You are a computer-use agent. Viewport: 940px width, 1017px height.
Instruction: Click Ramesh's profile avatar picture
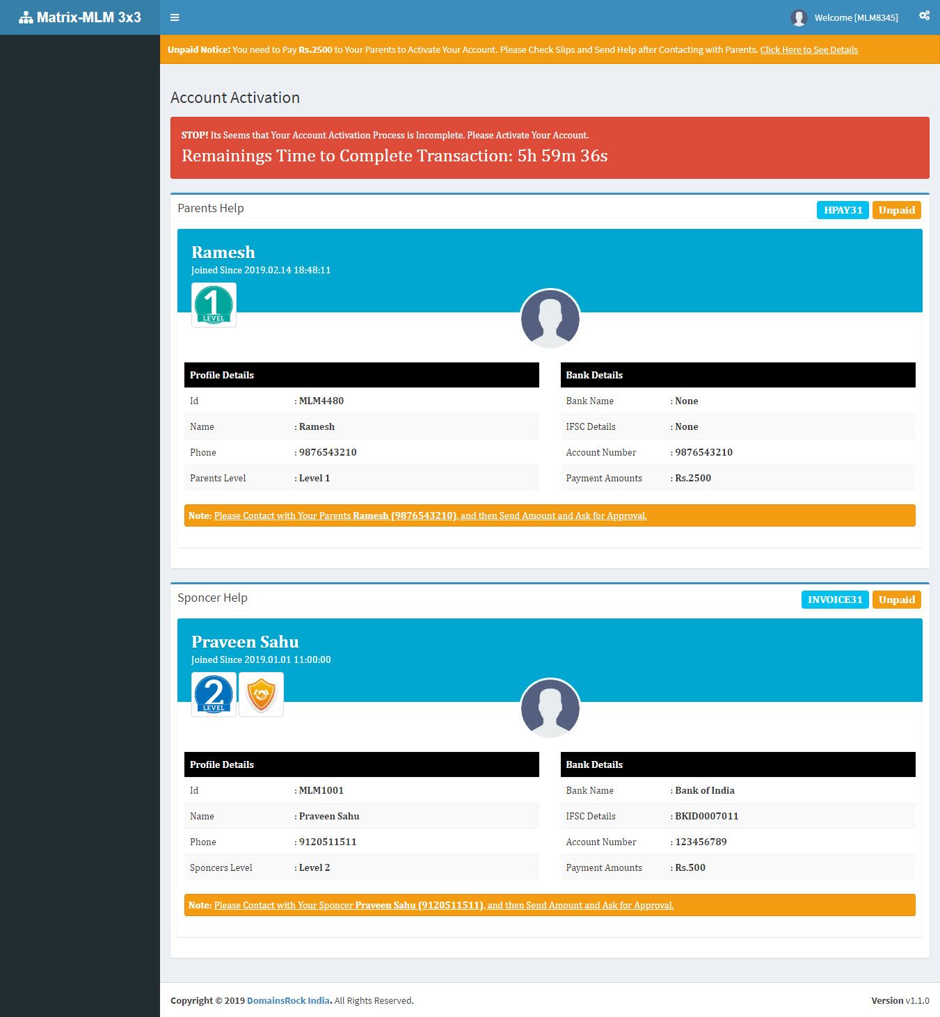click(x=550, y=319)
